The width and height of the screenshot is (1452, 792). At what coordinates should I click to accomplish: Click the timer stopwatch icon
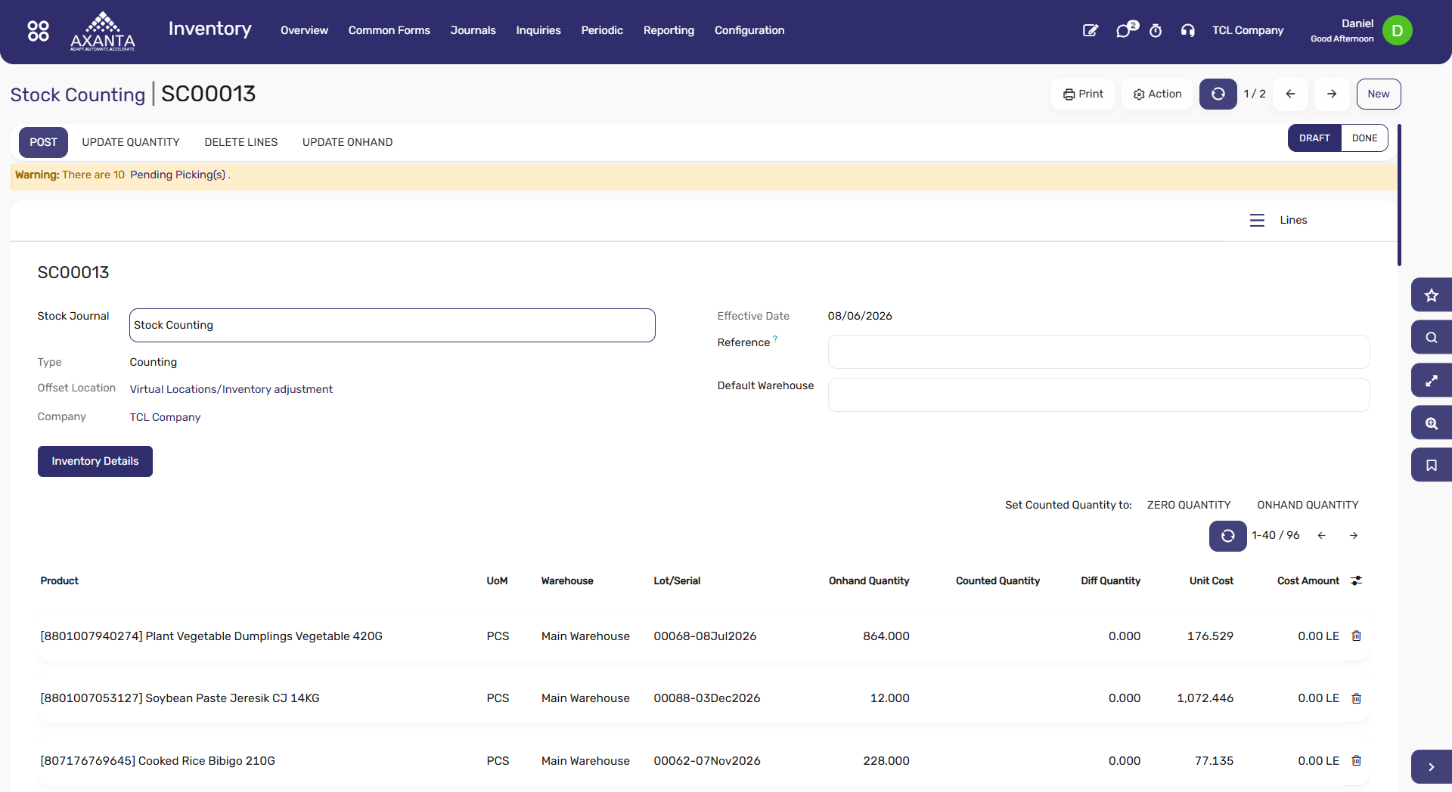point(1156,30)
